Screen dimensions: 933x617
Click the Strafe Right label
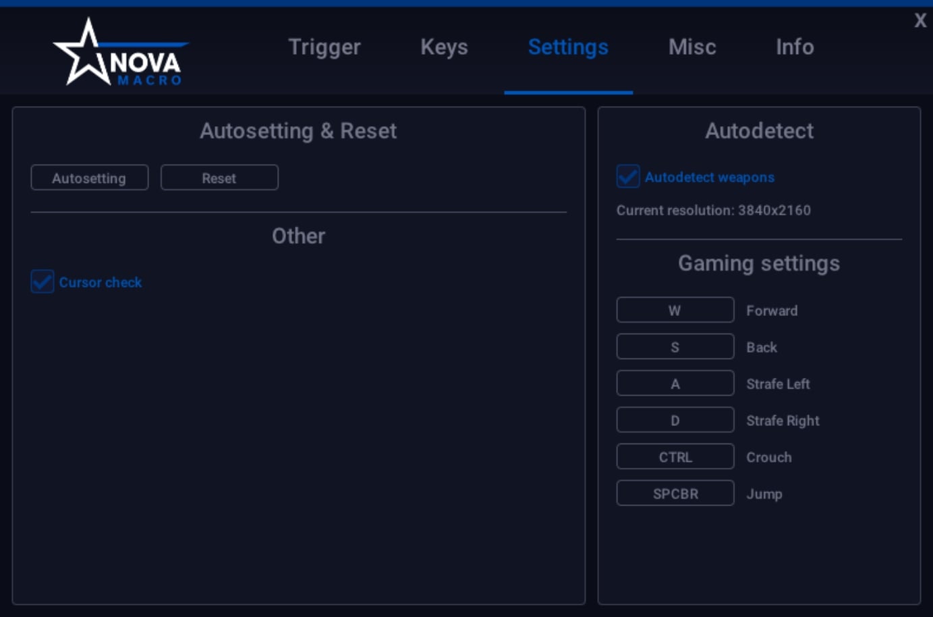click(x=783, y=421)
